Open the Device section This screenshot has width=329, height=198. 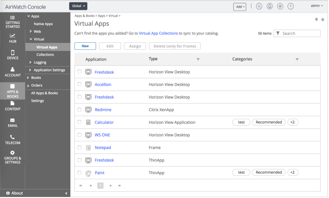(x=12, y=55)
